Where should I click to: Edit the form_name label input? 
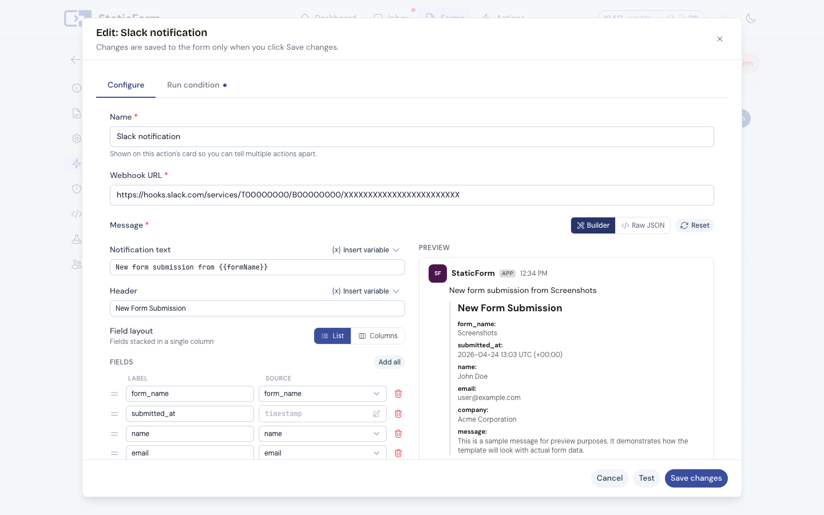[190, 394]
